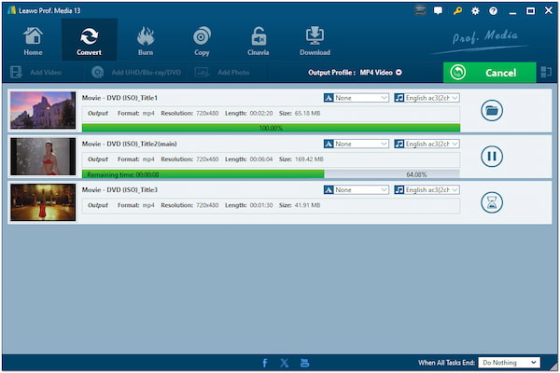560x373 pixels.
Task: Click Title2 conversion progress bar
Action: (x=271, y=173)
